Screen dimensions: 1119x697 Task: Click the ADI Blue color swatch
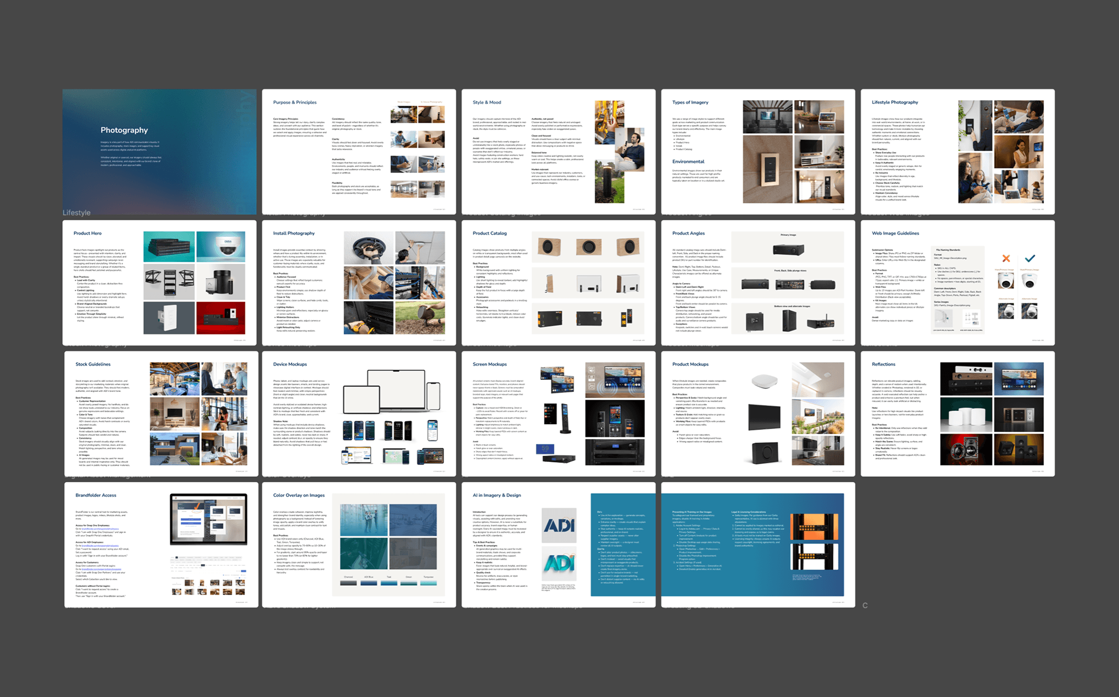pyautogui.click(x=368, y=583)
